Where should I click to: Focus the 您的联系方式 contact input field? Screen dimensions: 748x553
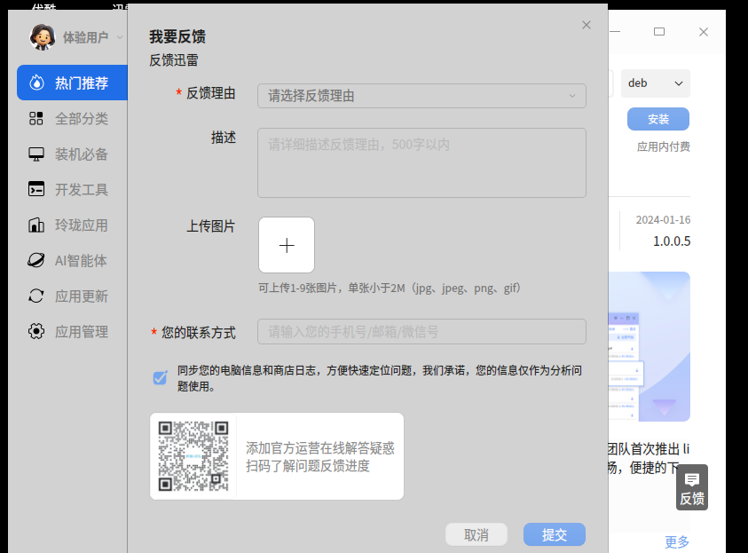(x=421, y=332)
